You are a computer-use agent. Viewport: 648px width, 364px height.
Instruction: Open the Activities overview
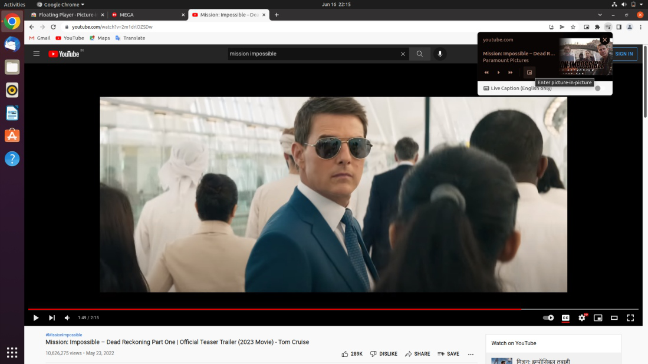point(15,5)
